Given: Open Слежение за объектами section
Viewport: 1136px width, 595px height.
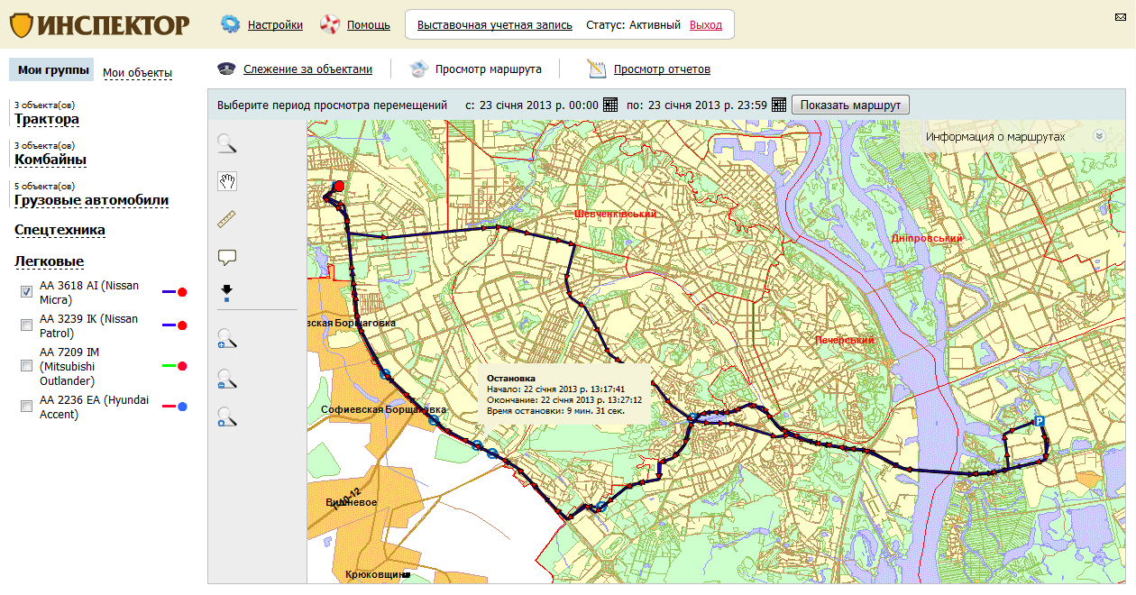Looking at the screenshot, I should (x=307, y=69).
